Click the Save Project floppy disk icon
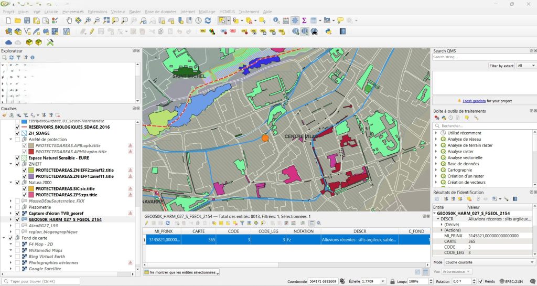Viewport: 537px width, 286px height. point(27,20)
